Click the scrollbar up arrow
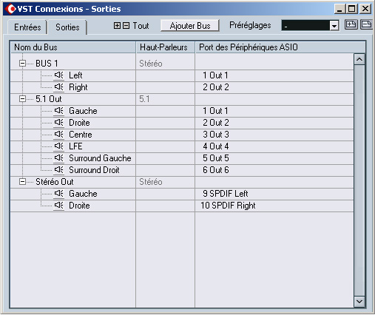The width and height of the screenshot is (375, 315). pos(359,59)
